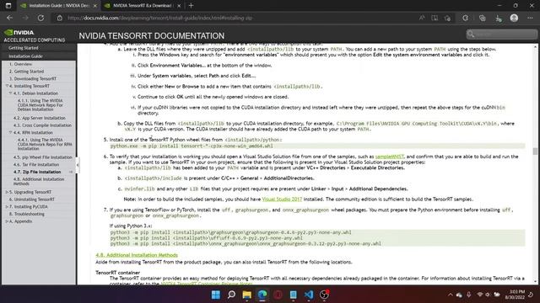Open 4.2. App Server Installation

(x=40, y=118)
